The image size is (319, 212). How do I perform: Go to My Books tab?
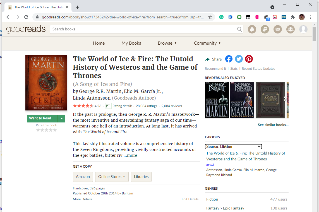pos(131,43)
